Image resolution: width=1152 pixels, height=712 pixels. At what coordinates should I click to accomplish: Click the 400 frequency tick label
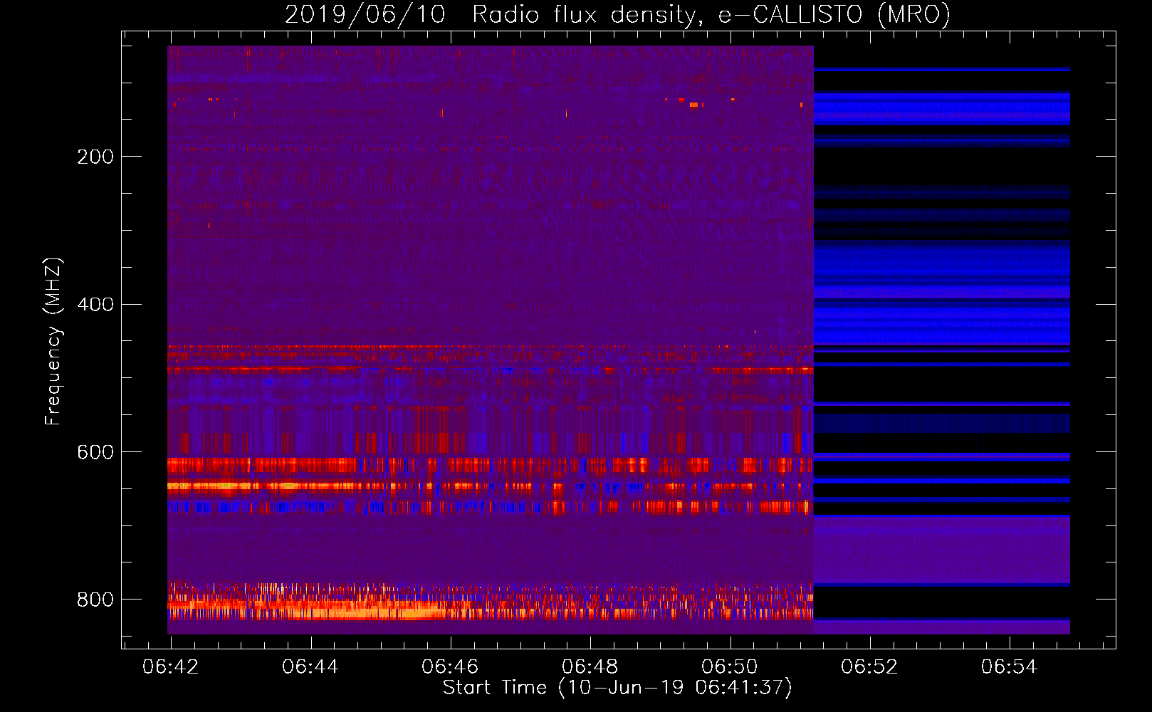(x=95, y=305)
